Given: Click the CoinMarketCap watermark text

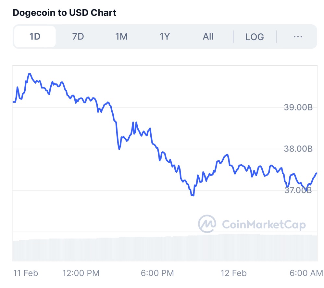Looking at the screenshot, I should click(264, 224).
